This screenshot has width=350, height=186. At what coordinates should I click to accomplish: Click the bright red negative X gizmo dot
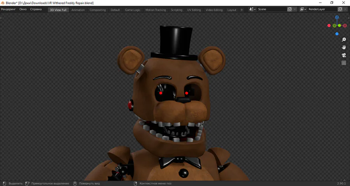coord(329,26)
